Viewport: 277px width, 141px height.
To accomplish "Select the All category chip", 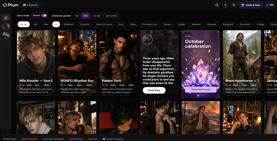I will (56, 24).
